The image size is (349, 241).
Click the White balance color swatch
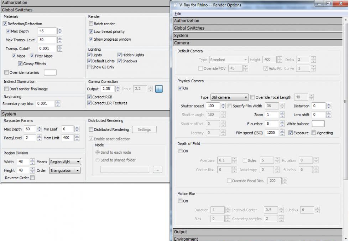[318, 124]
